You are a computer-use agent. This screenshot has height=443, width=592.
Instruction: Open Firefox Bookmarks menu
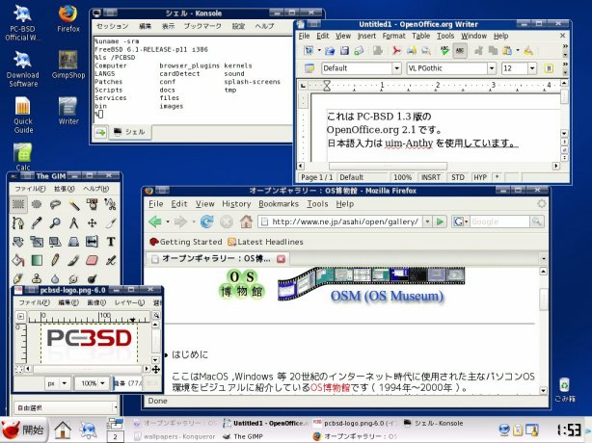coord(279,204)
